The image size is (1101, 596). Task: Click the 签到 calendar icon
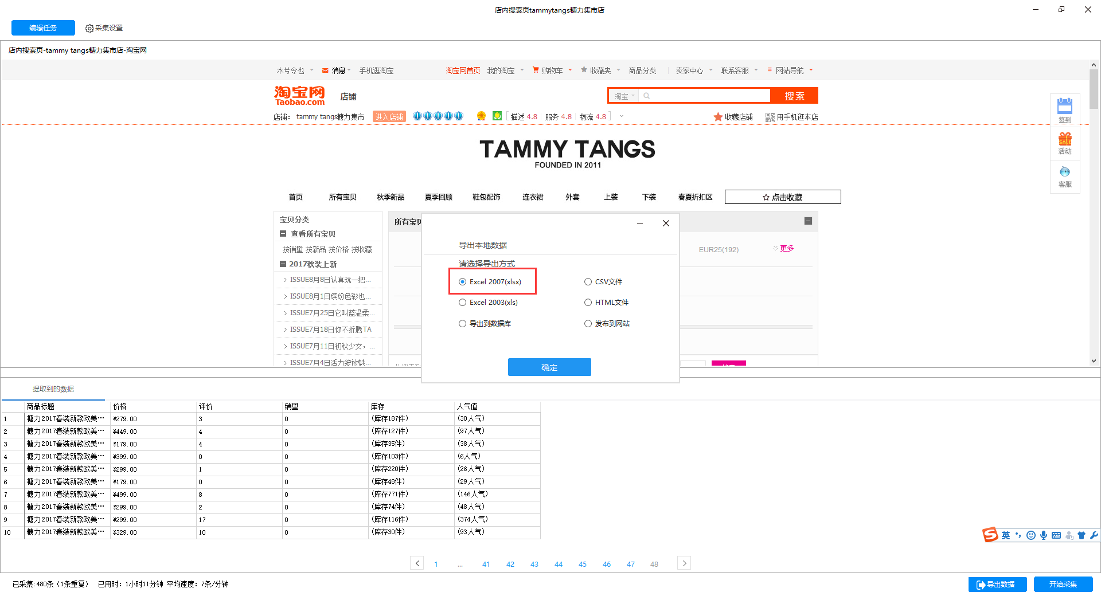(1065, 106)
